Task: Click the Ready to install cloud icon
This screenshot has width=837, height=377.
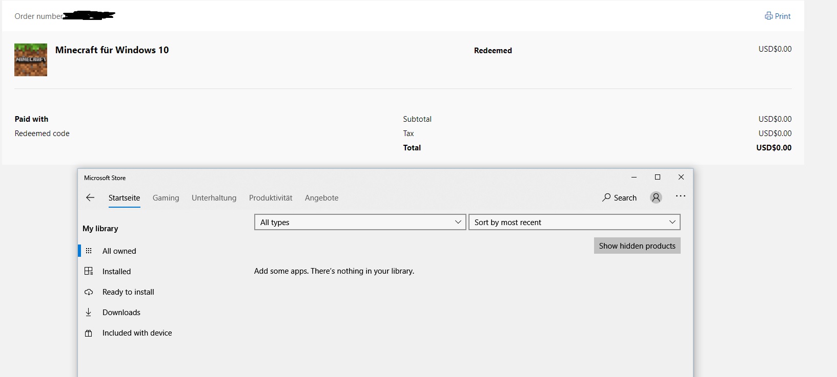Action: 89,292
